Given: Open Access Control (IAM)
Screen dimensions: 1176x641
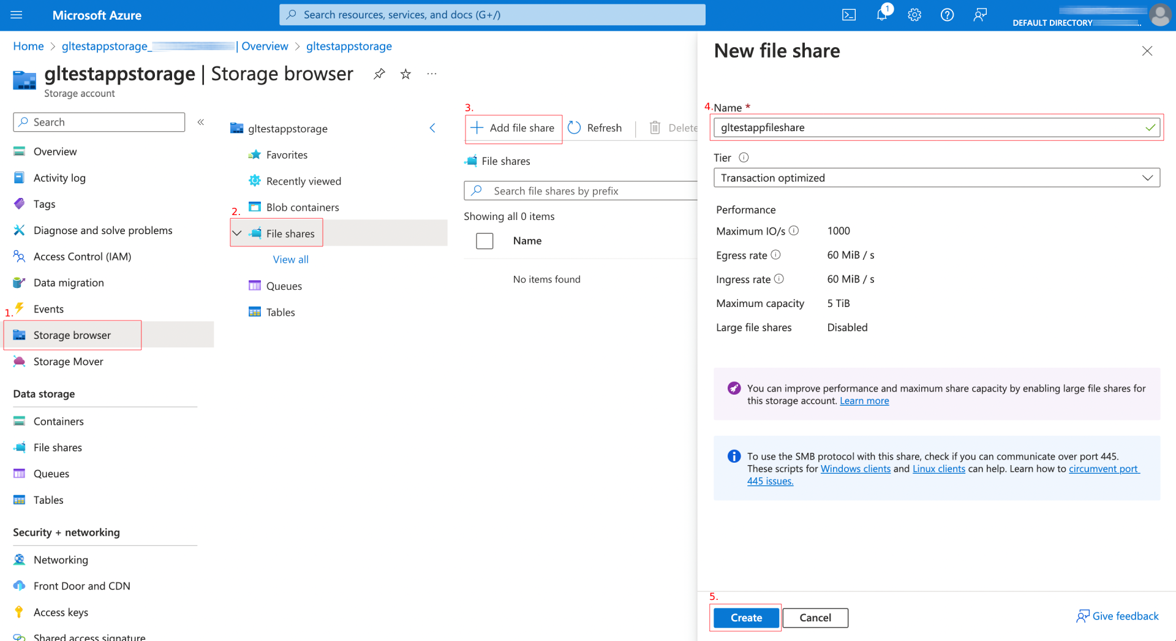Looking at the screenshot, I should pyautogui.click(x=82, y=257).
